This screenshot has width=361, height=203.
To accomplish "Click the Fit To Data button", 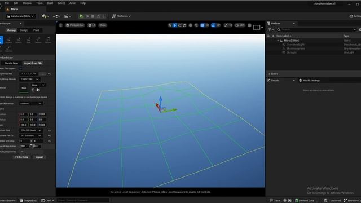I will click(x=21, y=157).
